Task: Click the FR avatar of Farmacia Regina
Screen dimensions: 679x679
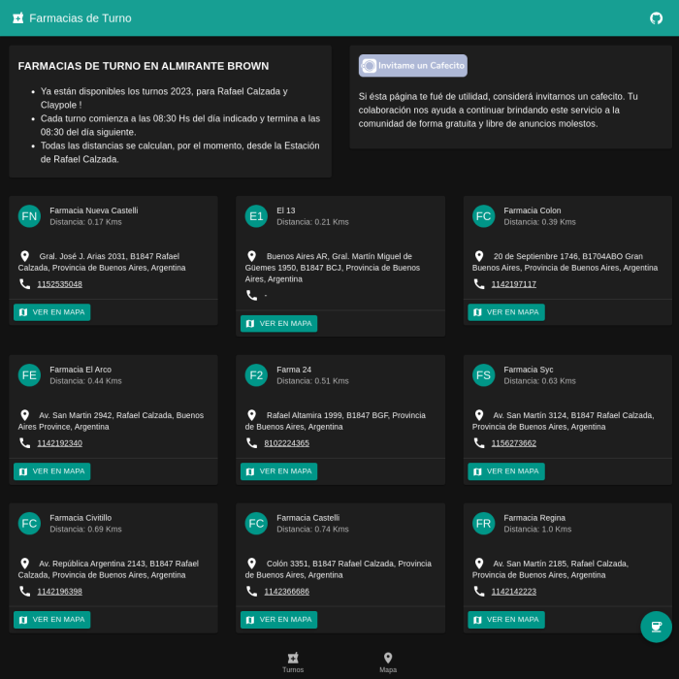Action: pyautogui.click(x=483, y=523)
